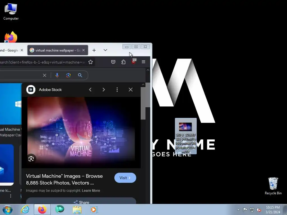
Task: Select the Firefox desktop shortcut icon
Action: pos(11,37)
